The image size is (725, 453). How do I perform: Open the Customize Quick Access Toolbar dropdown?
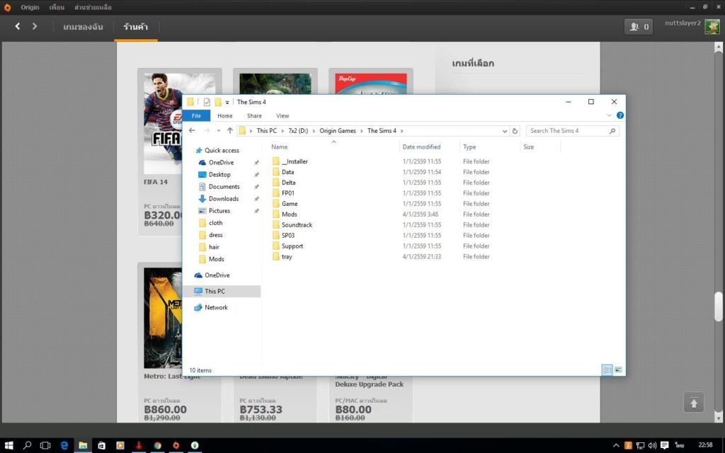[227, 103]
